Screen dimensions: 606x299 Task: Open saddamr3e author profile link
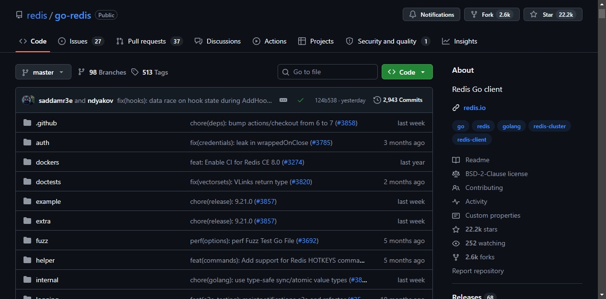[x=56, y=100]
